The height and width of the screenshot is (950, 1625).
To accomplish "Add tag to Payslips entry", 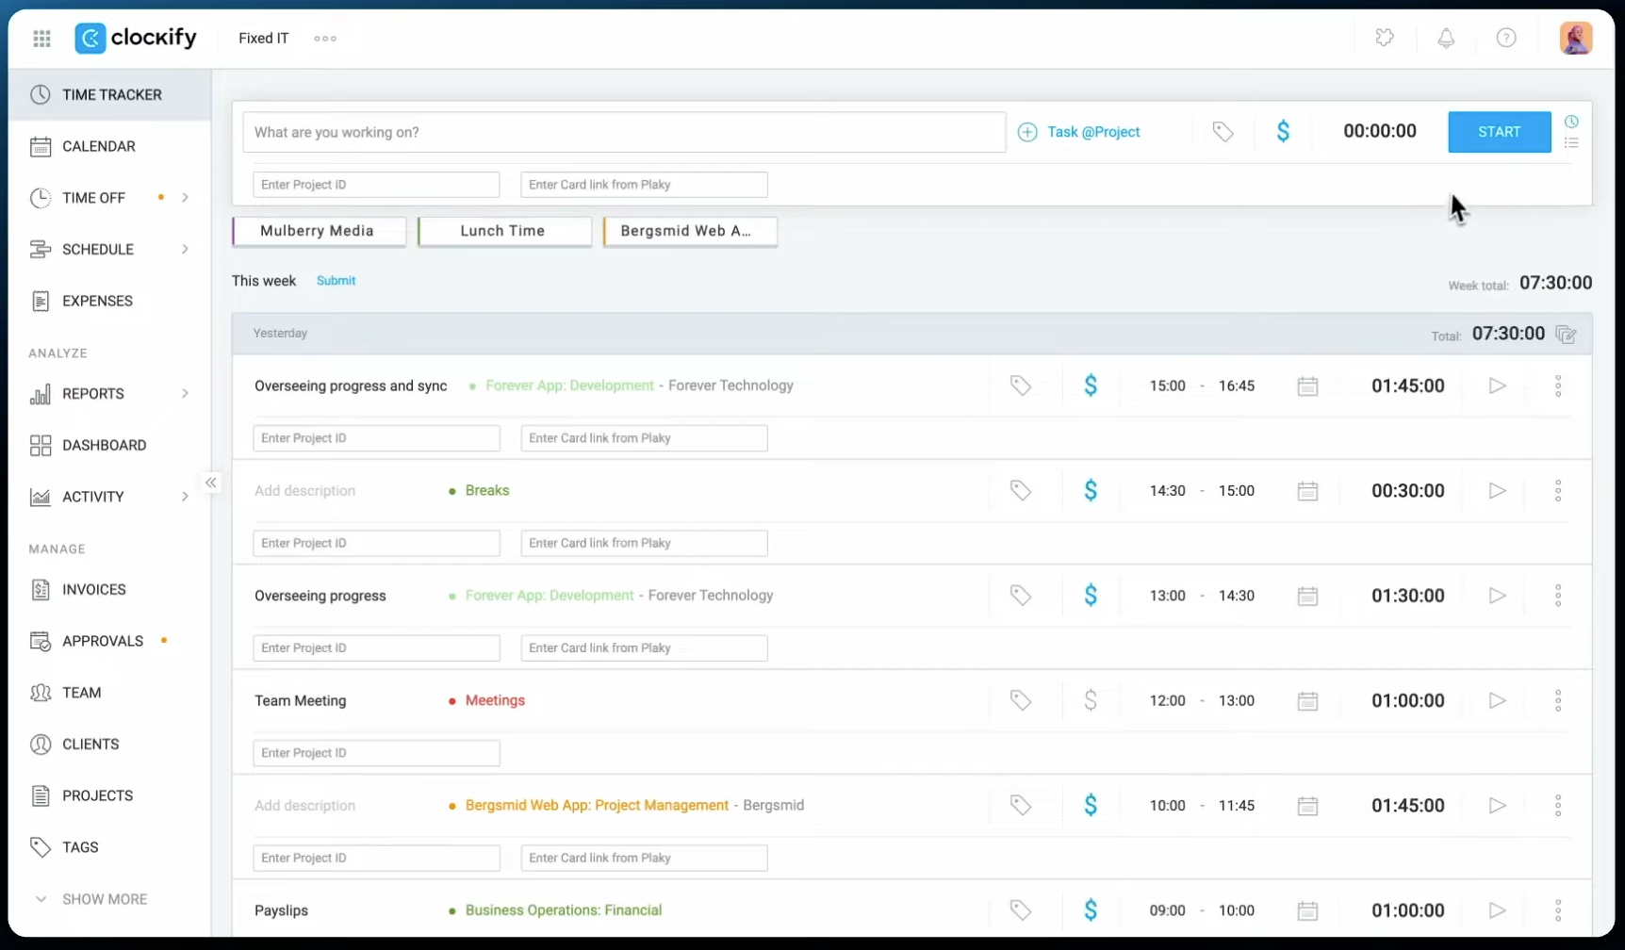I will tap(1021, 910).
